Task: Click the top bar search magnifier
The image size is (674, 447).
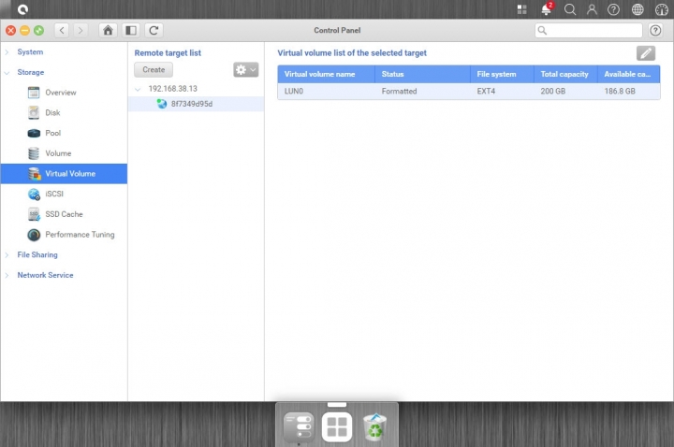Action: (x=570, y=9)
